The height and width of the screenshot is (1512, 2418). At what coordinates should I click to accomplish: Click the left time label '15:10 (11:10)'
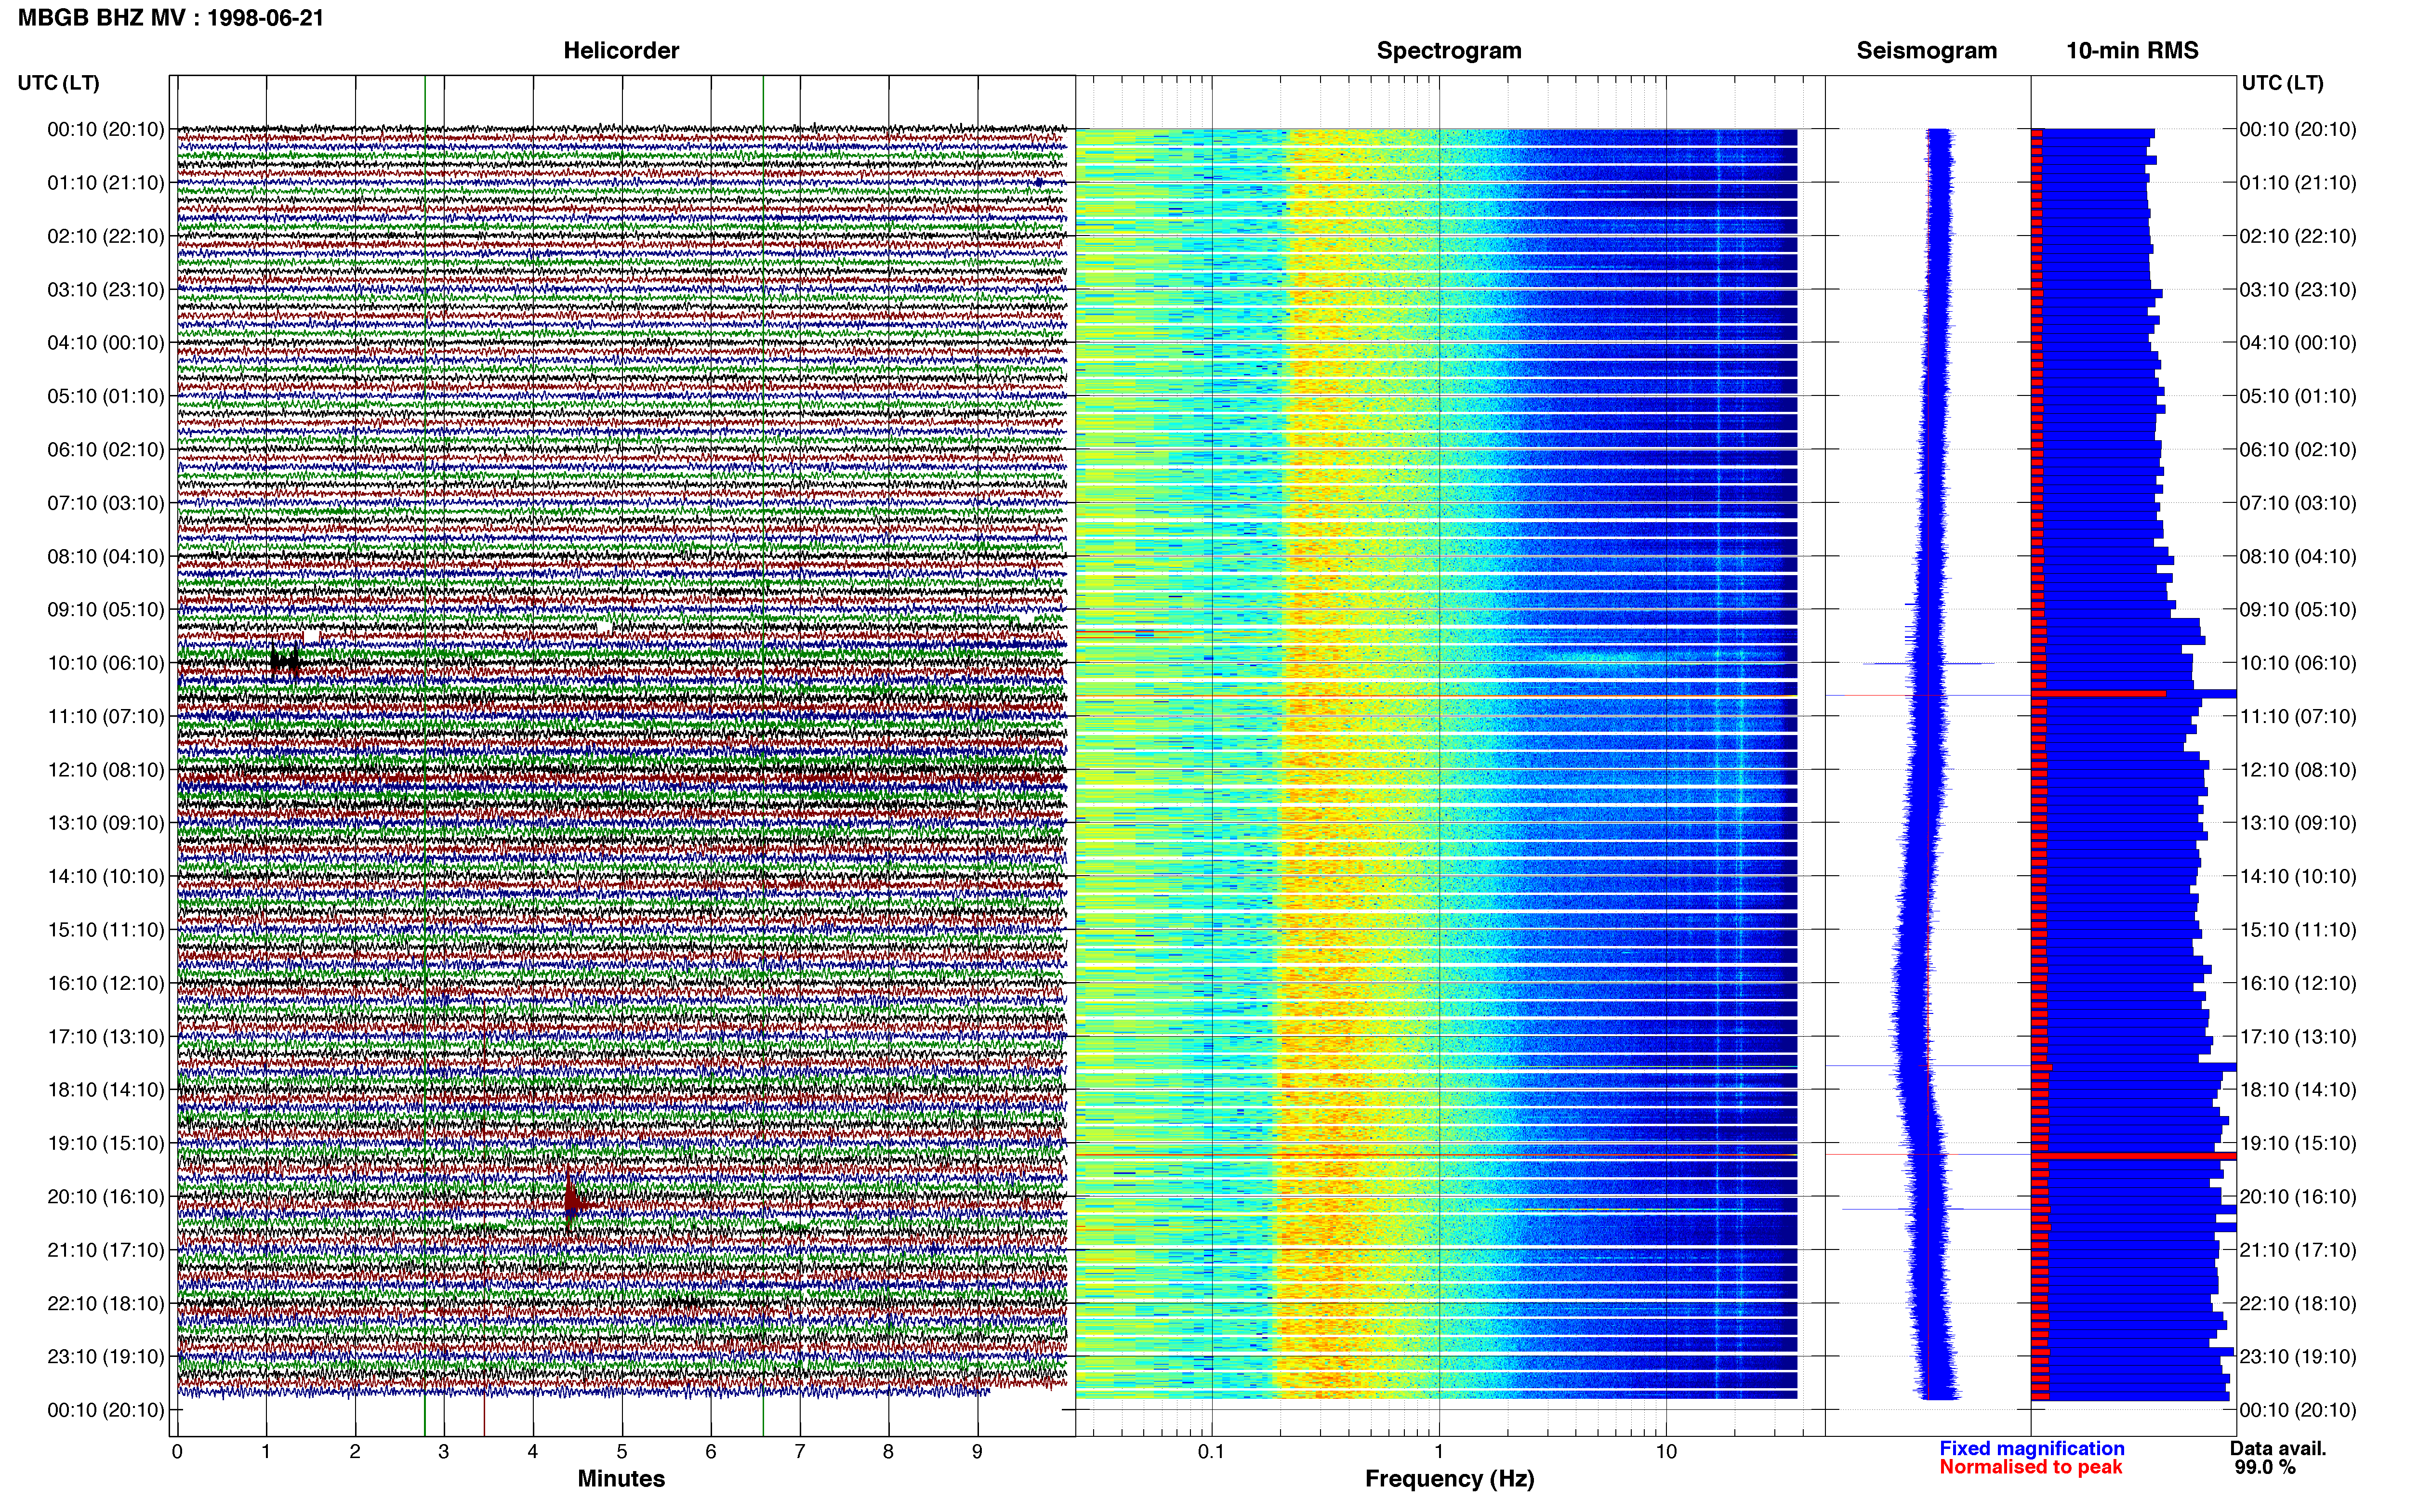click(x=106, y=930)
